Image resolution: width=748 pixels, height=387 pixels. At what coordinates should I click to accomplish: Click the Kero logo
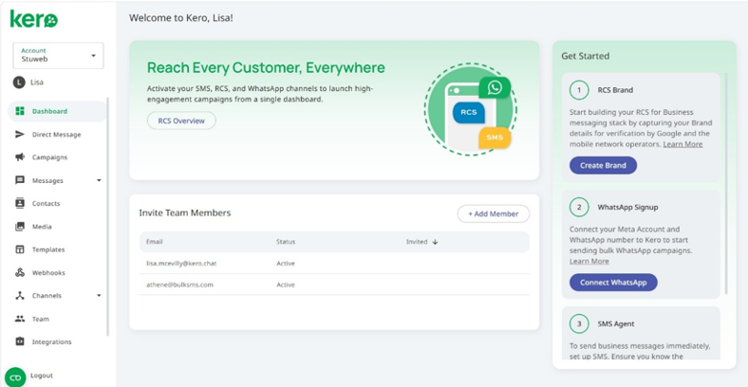(34, 19)
